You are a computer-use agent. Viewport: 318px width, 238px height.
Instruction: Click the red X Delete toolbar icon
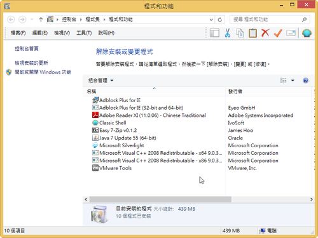[x=265, y=33]
